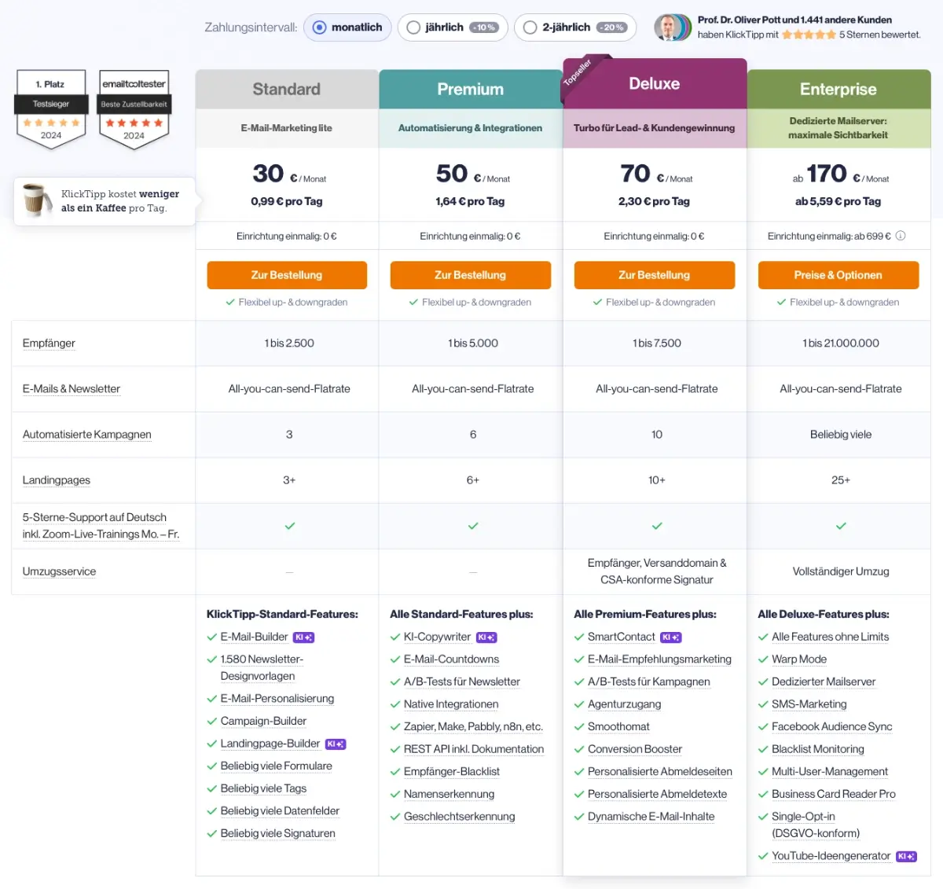
Task: Click the Enterprise plan header
Action: [x=838, y=90]
